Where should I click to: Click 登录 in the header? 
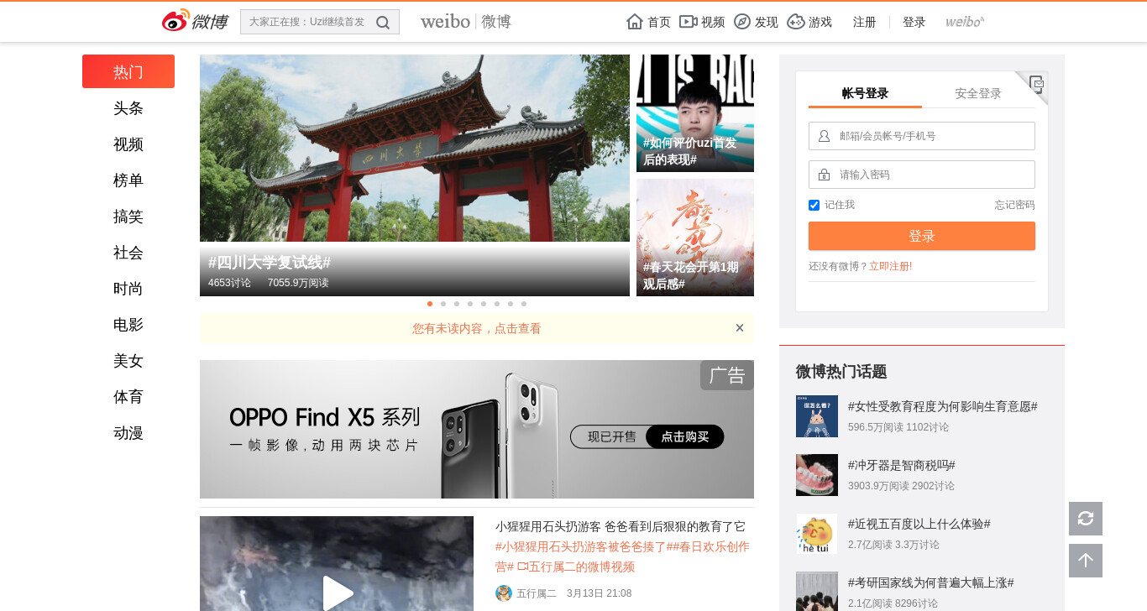click(914, 22)
